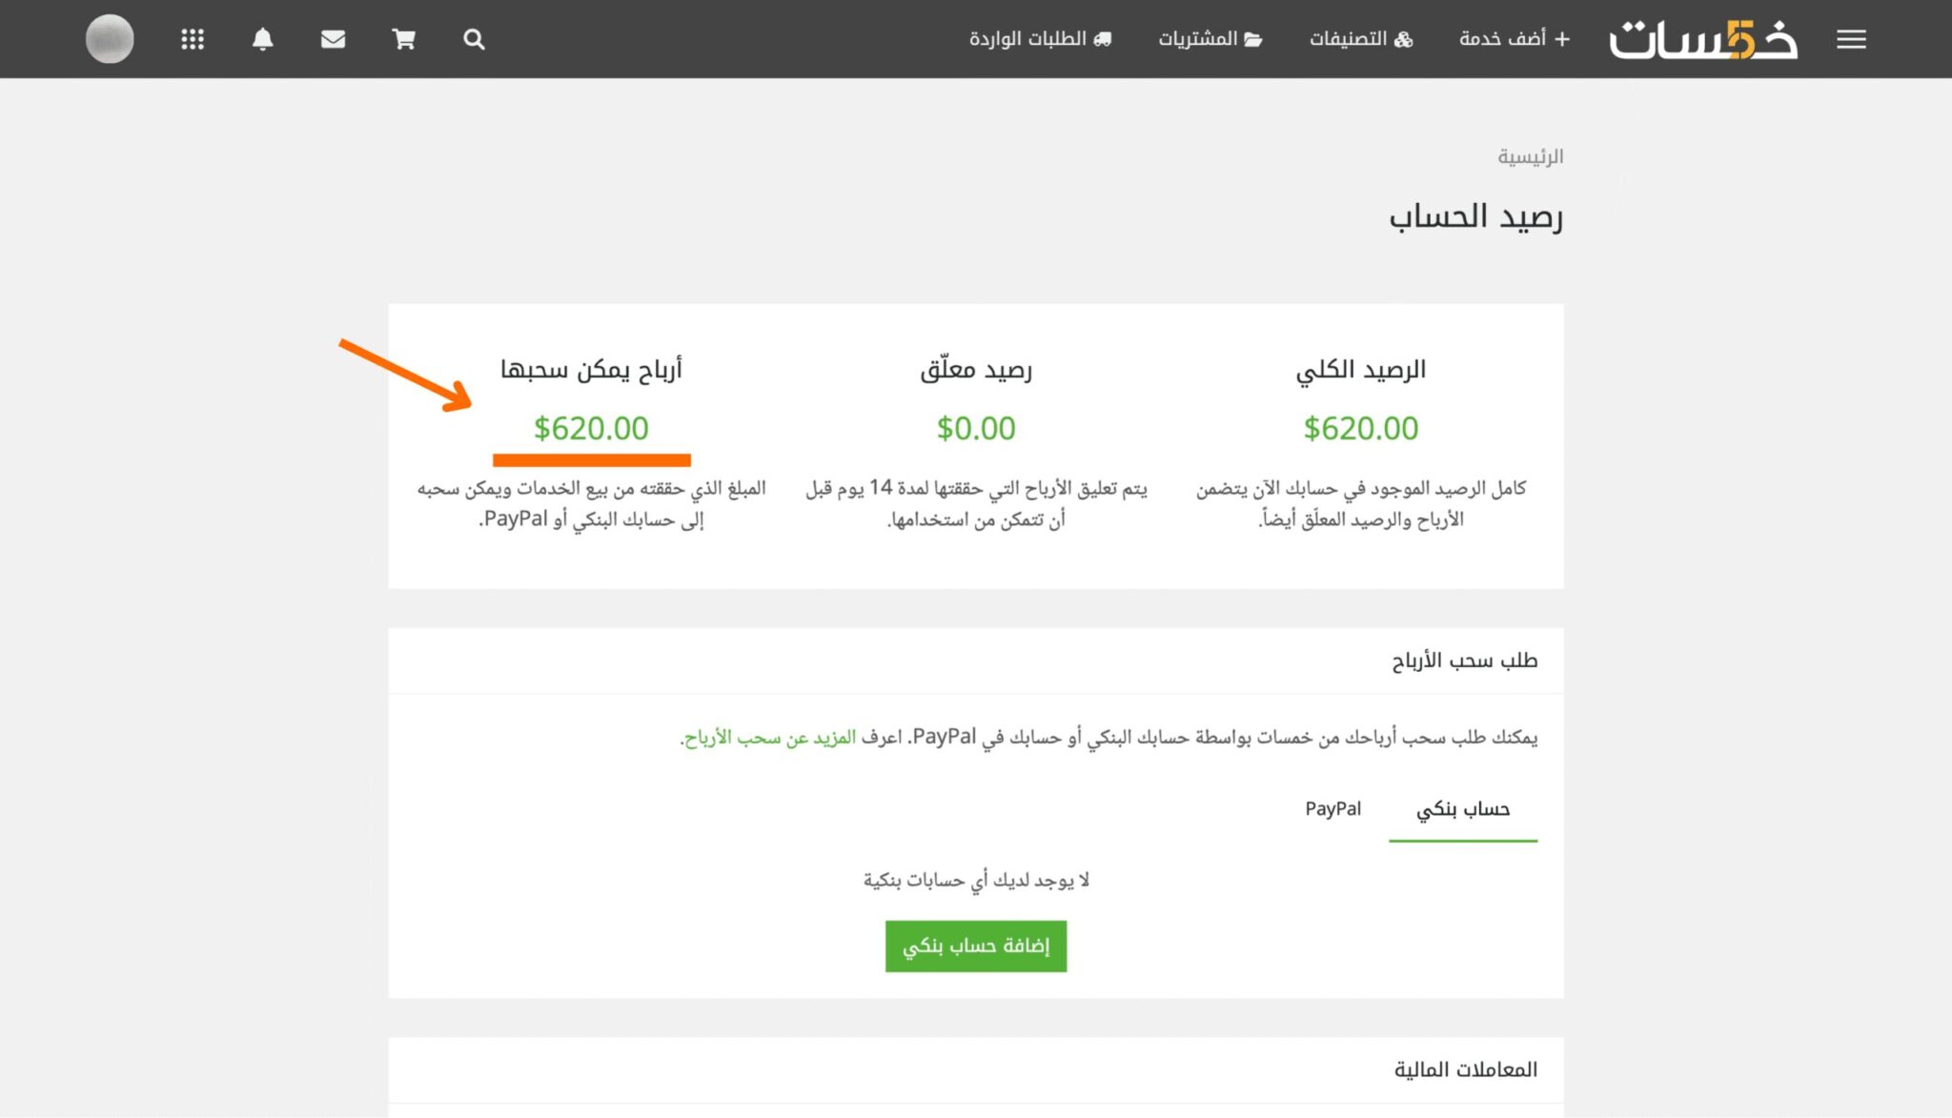Open the shopping cart icon
Viewport: 1952px width, 1118px height.
coord(403,39)
